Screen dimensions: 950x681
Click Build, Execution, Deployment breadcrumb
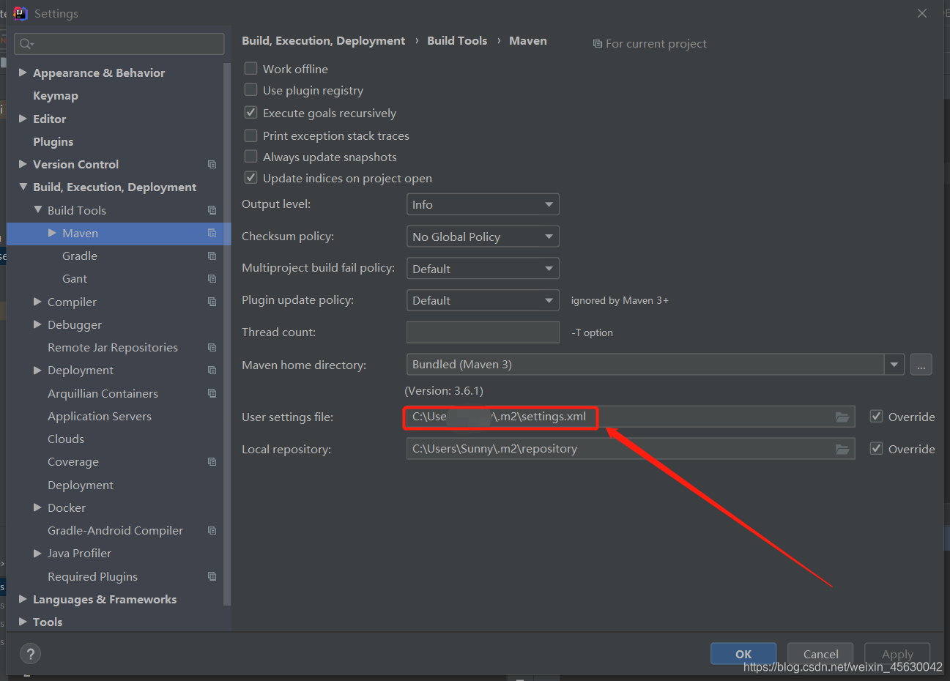(x=323, y=41)
